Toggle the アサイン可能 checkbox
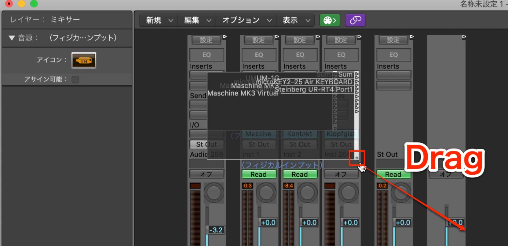The height and width of the screenshot is (246, 508). coord(75,80)
